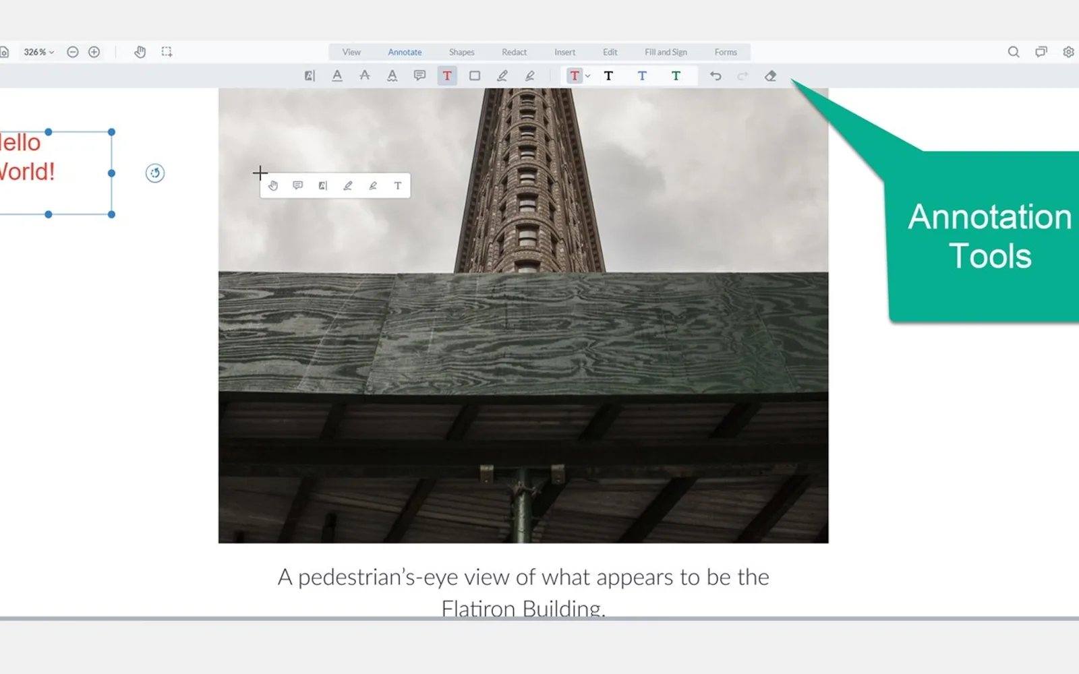1079x674 pixels.
Task: Switch to the Fill and Sign tab
Action: [x=666, y=52]
